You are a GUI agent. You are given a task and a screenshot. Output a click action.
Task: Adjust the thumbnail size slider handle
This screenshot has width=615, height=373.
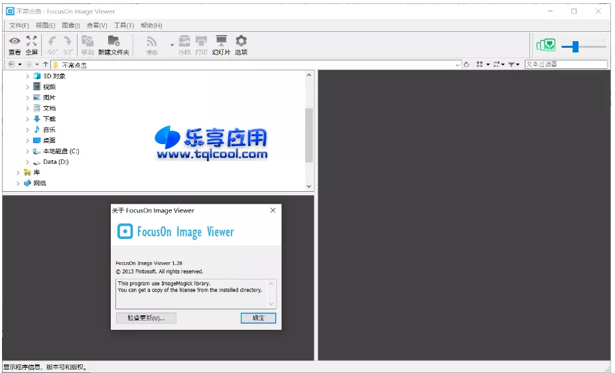coord(575,46)
